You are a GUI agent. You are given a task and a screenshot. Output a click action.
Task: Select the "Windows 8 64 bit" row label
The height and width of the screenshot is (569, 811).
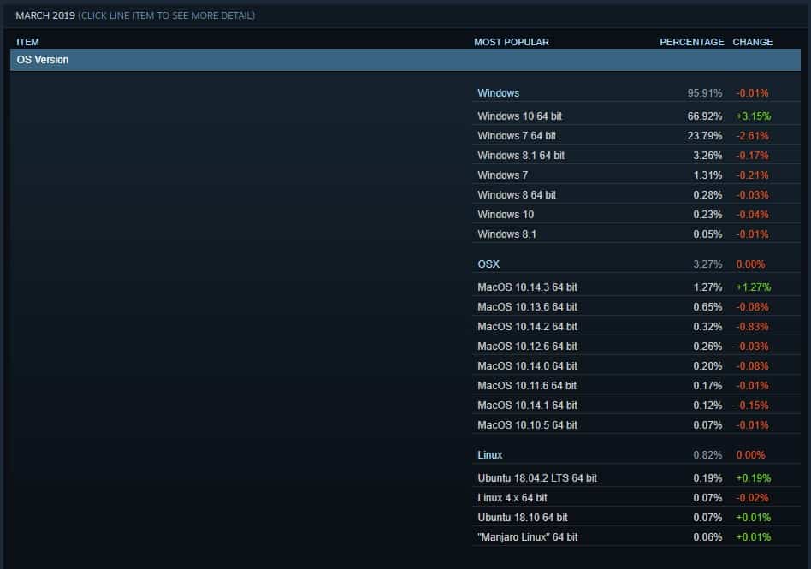coord(517,195)
